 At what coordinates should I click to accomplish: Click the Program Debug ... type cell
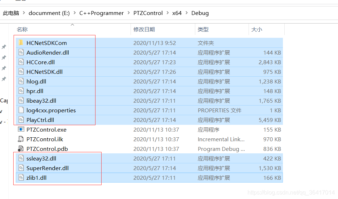pyautogui.click(x=221, y=149)
